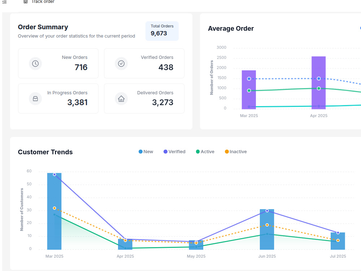This screenshot has width=361, height=271.
Task: Click the Delivered Orders home icon
Action: [121, 99]
